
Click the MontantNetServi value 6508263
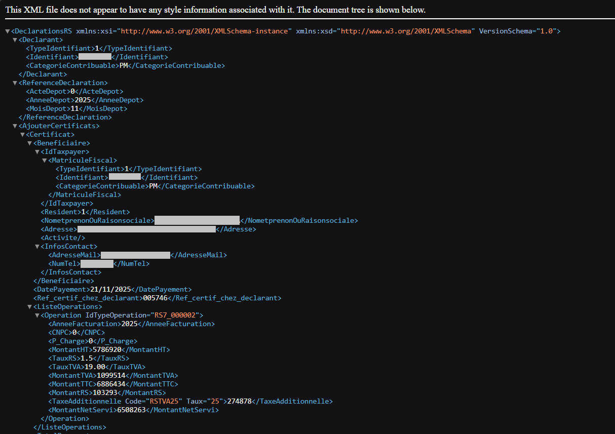(x=131, y=410)
